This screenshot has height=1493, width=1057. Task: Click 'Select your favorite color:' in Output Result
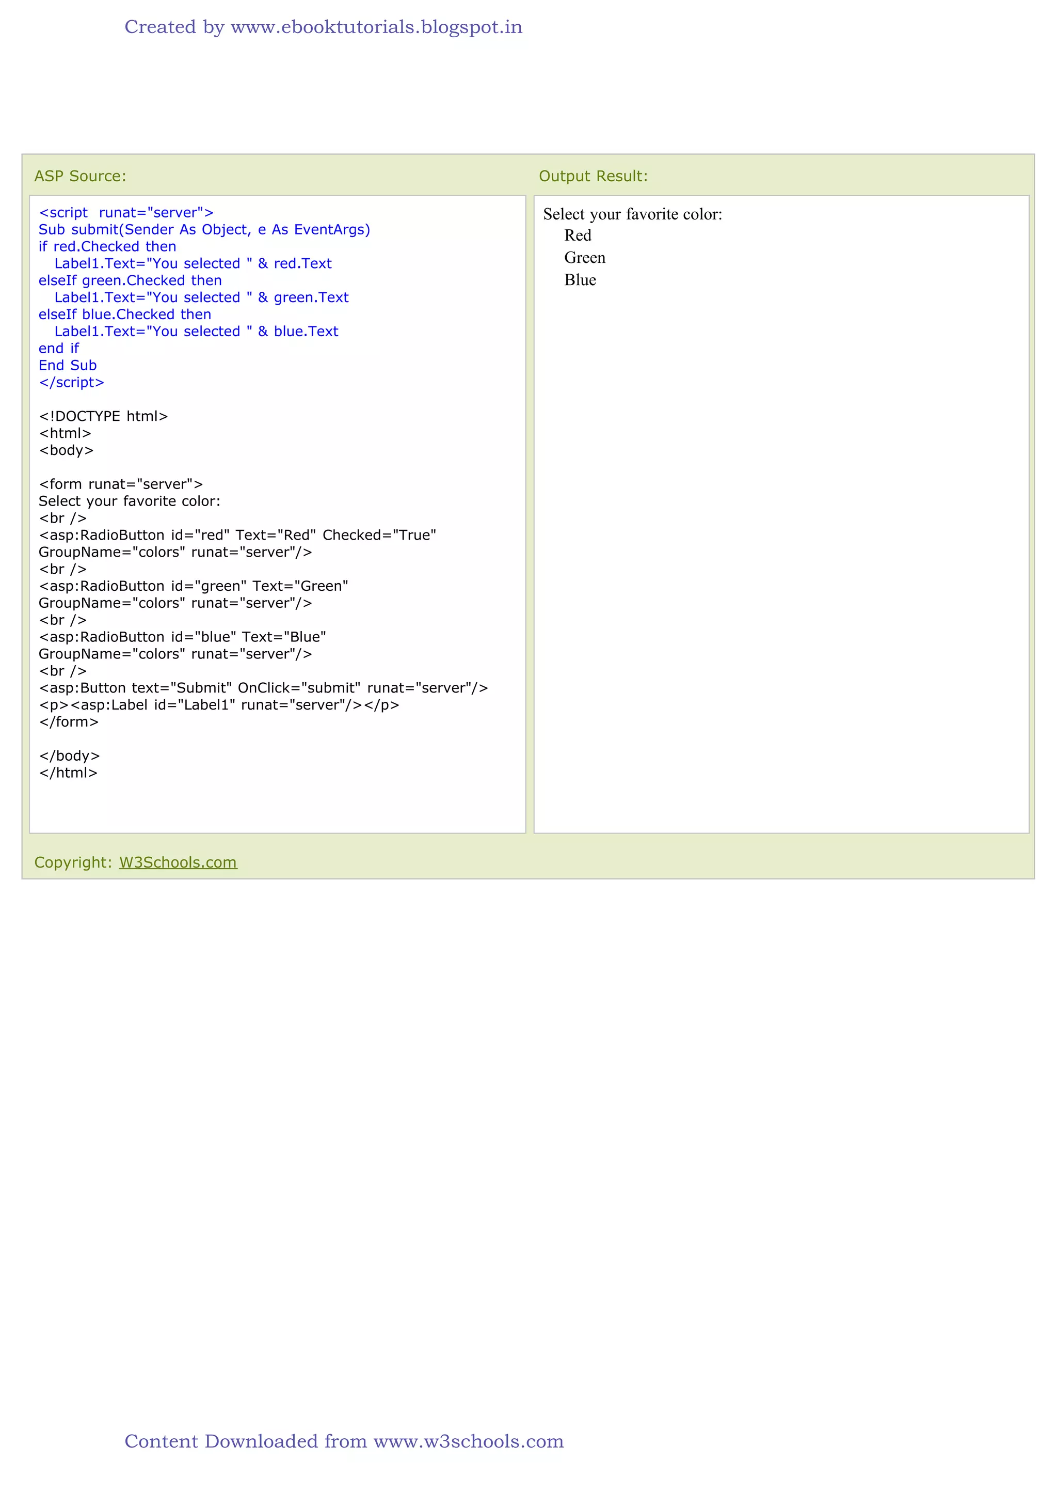tap(633, 214)
